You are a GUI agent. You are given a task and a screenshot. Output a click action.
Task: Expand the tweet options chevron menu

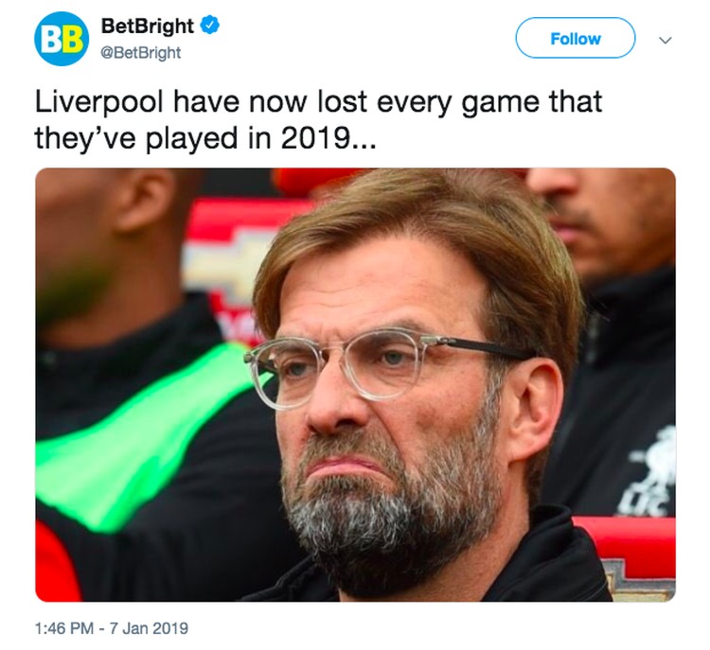click(666, 40)
